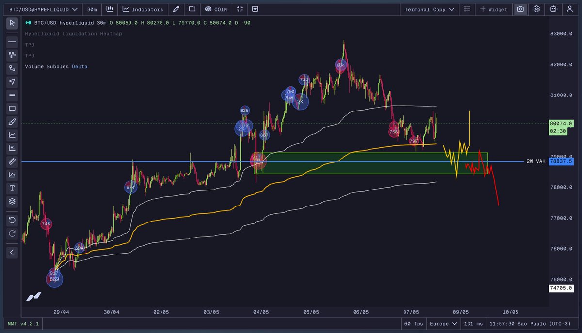Select the line chart projection tool
Screen dimensions: 582x333
point(12,135)
